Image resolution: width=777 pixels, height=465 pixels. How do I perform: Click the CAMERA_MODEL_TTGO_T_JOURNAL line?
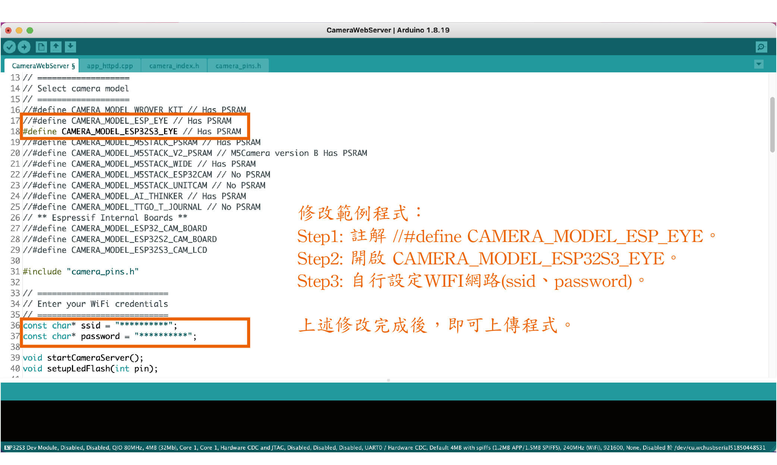142,207
